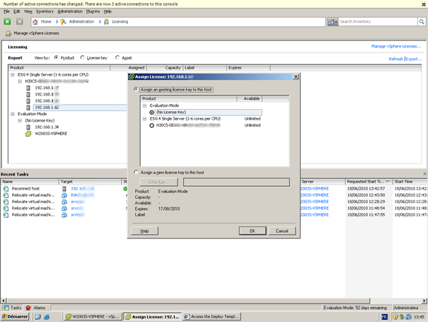Click the Démarrer start button
Screen dimensions: 428x322
pos(15,316)
